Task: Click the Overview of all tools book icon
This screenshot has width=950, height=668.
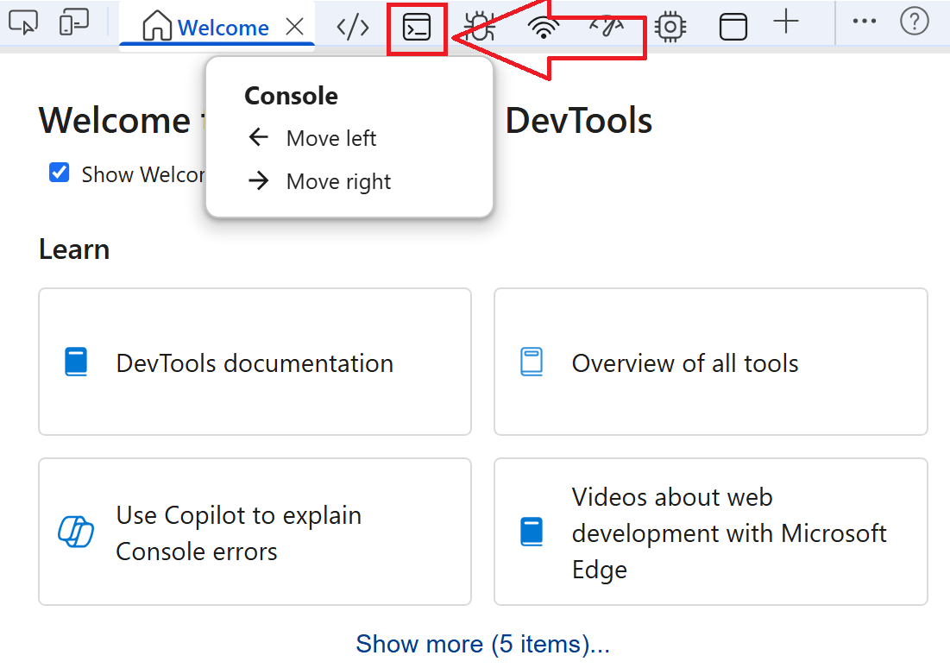Action: pos(532,362)
